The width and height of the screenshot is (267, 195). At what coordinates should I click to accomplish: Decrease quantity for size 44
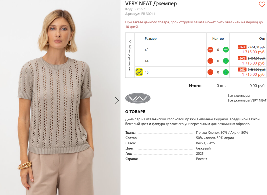click(x=210, y=61)
